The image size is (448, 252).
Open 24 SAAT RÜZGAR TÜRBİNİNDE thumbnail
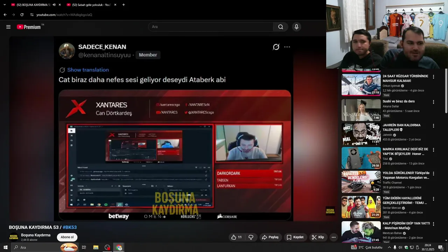(361, 85)
